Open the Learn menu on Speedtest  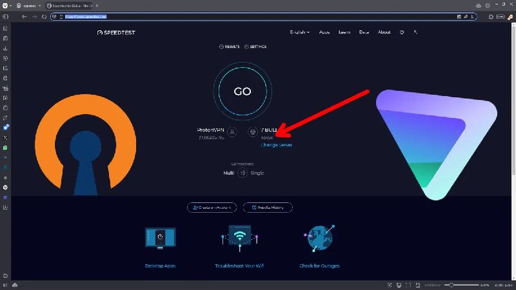(x=344, y=32)
